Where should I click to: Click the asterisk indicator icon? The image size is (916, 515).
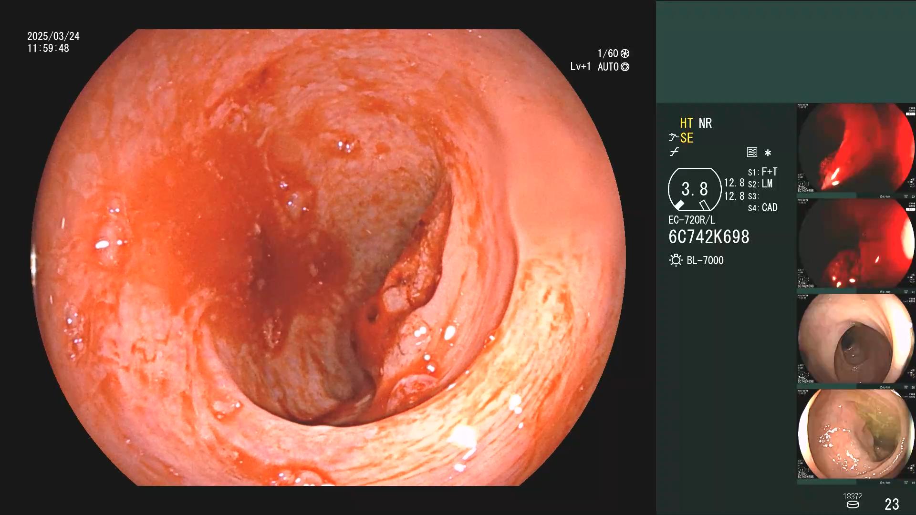coord(768,153)
